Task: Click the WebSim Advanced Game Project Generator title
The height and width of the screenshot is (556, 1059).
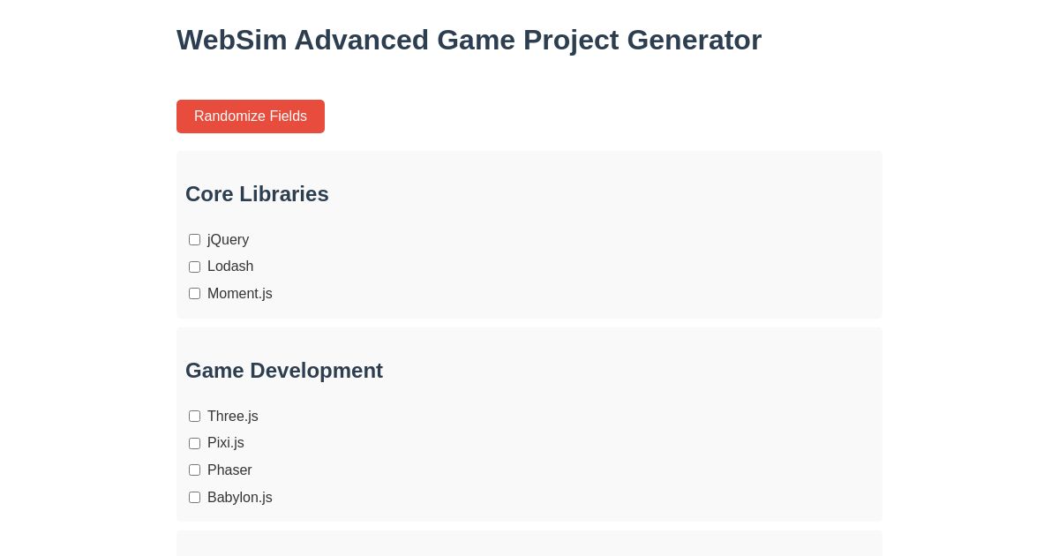Action: pos(469,40)
